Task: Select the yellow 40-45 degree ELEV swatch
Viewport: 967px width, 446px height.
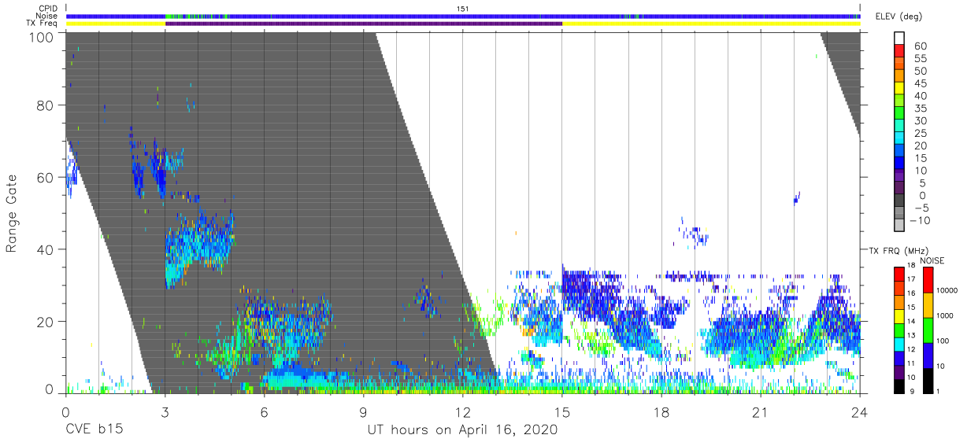Action: [x=900, y=89]
